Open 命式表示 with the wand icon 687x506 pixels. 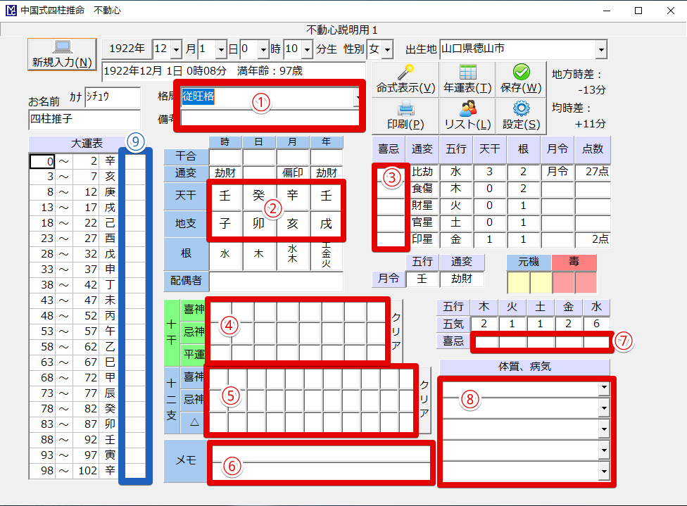click(x=405, y=79)
